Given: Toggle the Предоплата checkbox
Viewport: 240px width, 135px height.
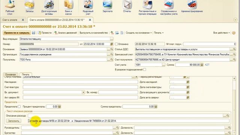Looking at the screenshot, I should pos(19,106).
